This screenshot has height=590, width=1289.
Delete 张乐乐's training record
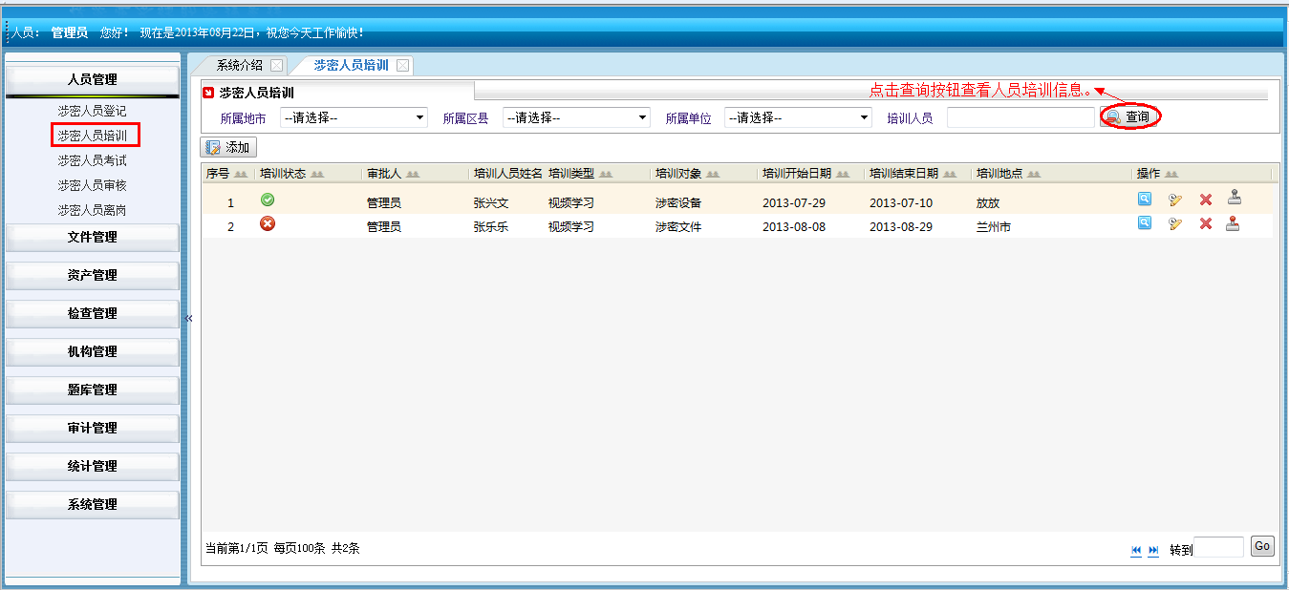[1206, 223]
